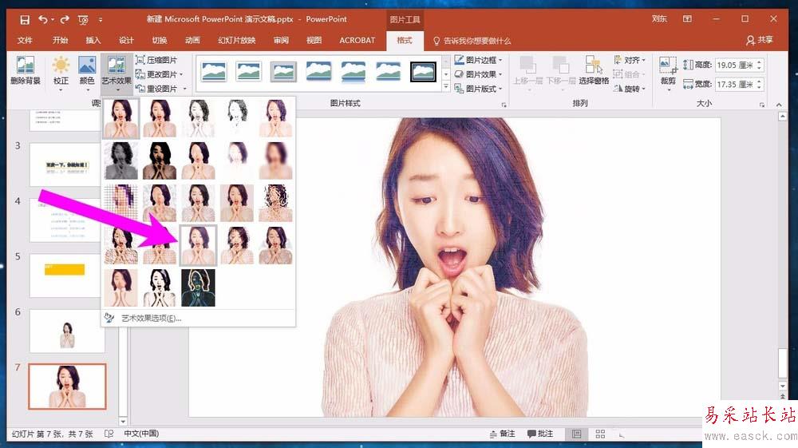Image resolution: width=798 pixels, height=448 pixels.
Task: Redo the last action
Action: point(65,20)
